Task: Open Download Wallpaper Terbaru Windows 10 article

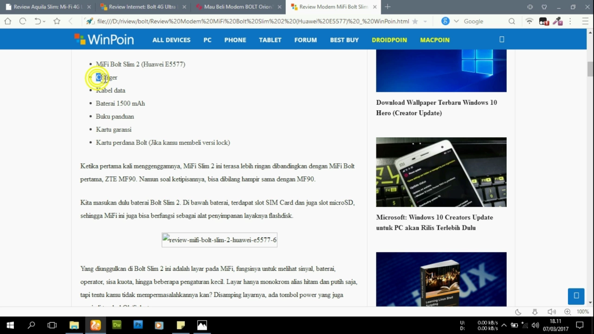Action: click(x=437, y=108)
